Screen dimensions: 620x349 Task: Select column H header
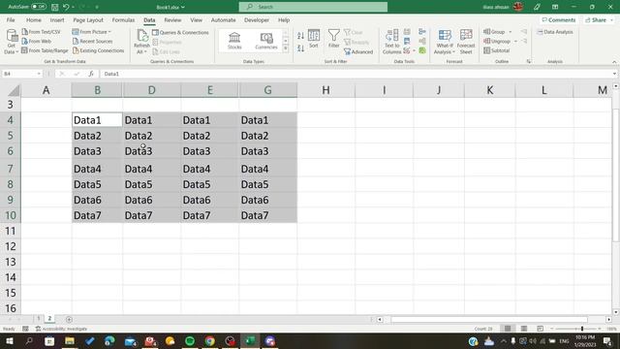(x=325, y=90)
